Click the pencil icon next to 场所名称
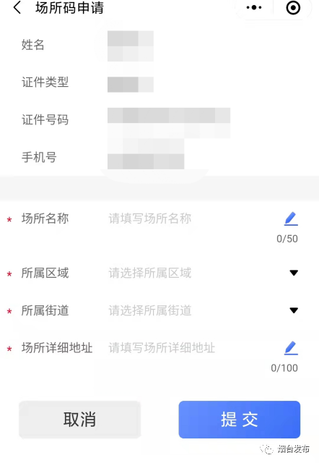319x463 pixels. click(291, 218)
